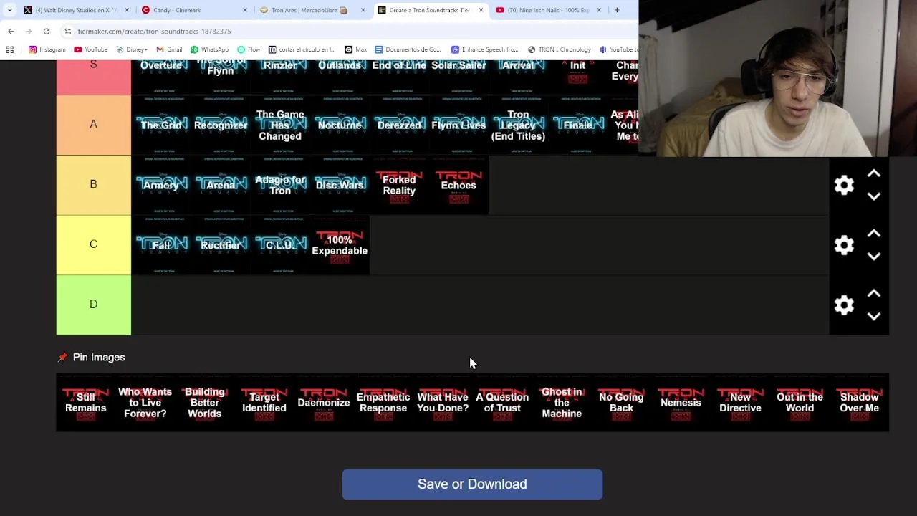Open Max bookmark
The image size is (917, 516).
pos(355,49)
